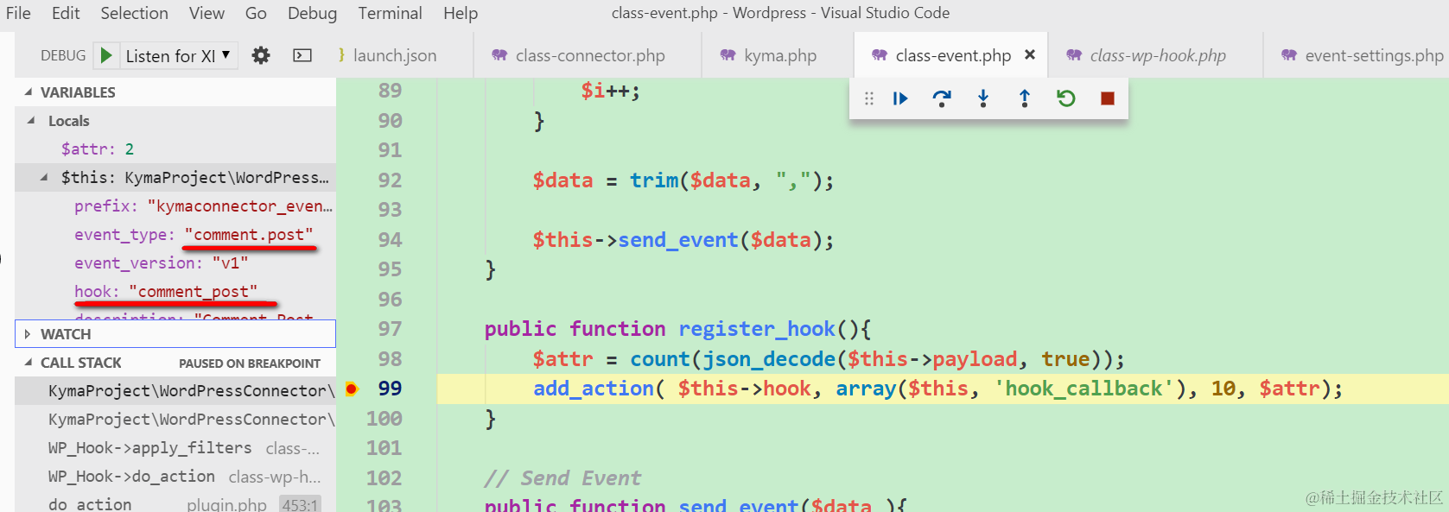Open the Listen for XDebug configuration dropdown
This screenshot has width=1449, height=512.
(x=178, y=55)
